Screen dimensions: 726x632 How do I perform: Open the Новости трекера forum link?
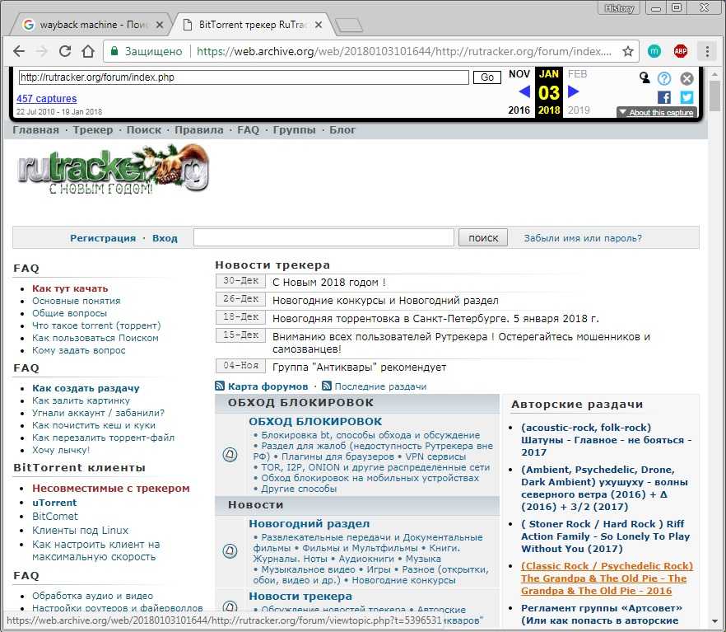click(x=300, y=596)
